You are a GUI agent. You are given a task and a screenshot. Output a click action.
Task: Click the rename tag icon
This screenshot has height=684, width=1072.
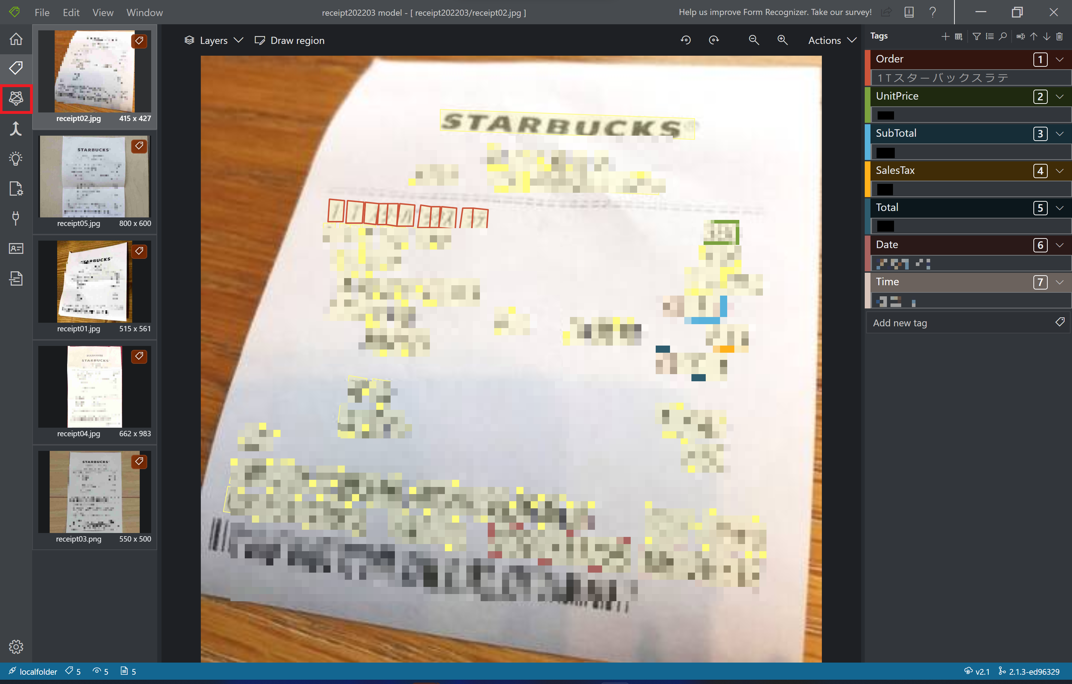1020,36
